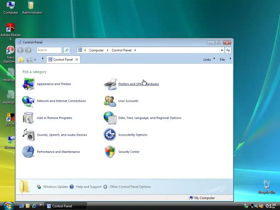Expand the toolbar overflow arrow before tab

(x=43, y=59)
